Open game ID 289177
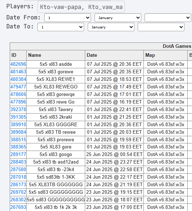The width and height of the screenshot is (192, 211). tap(18, 154)
